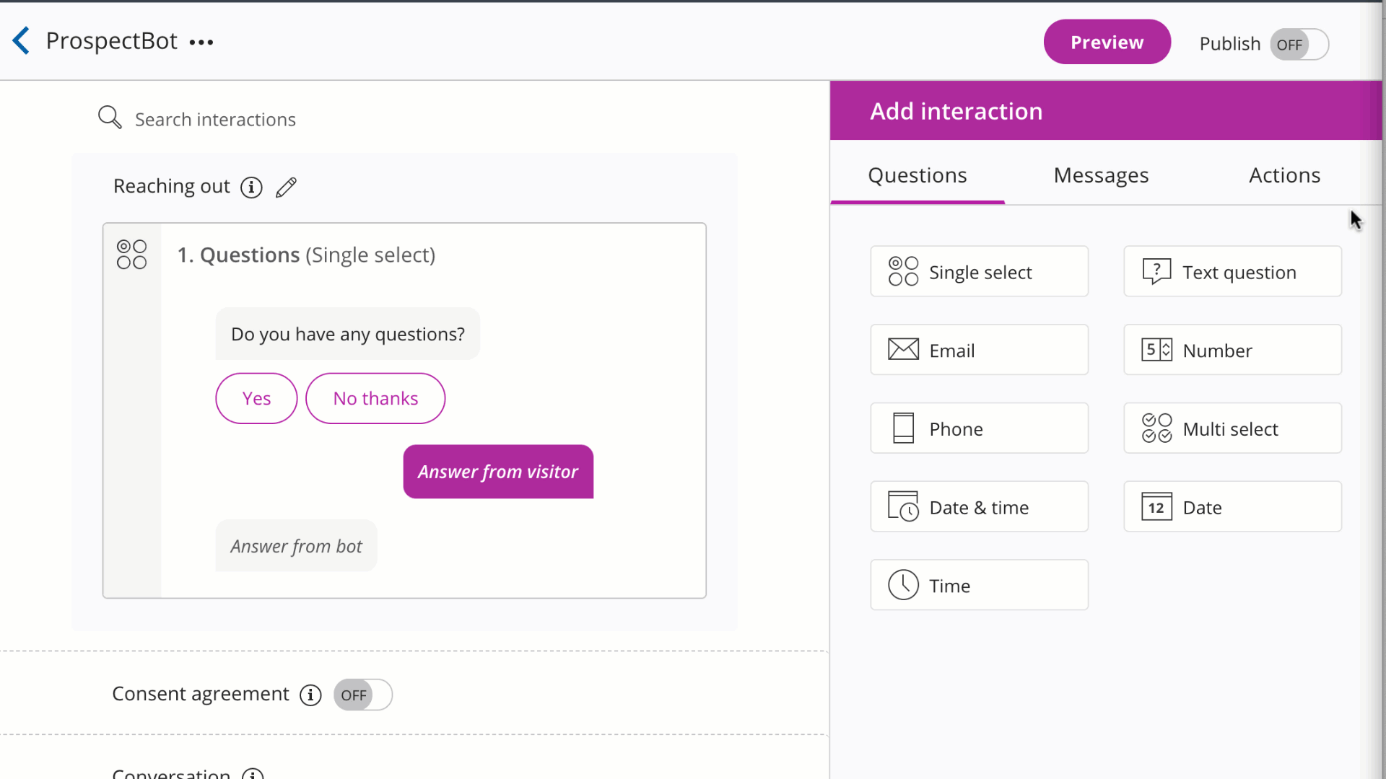Viewport: 1386px width, 779px height.
Task: Click the info icon next to Reaching out
Action: [x=251, y=188]
